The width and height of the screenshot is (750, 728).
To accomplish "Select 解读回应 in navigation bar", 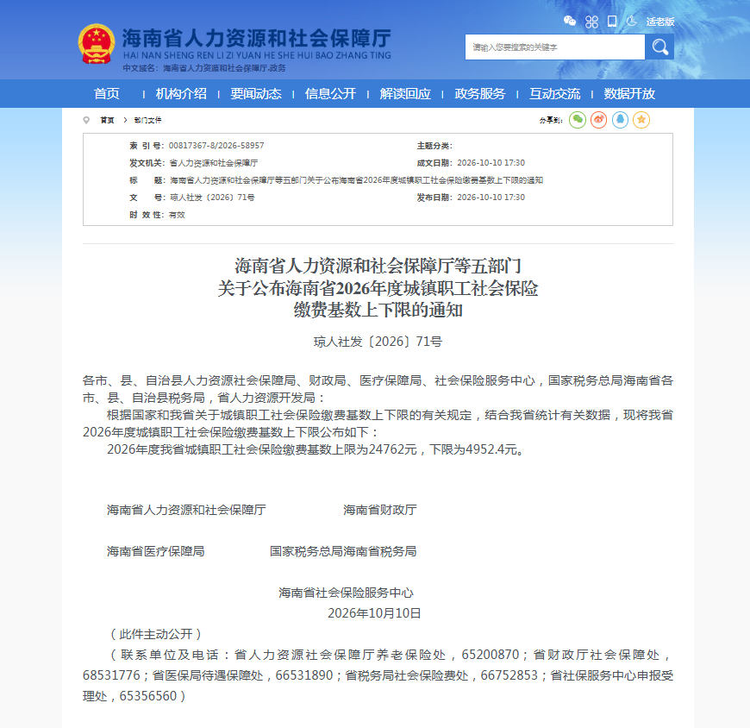I will (405, 94).
